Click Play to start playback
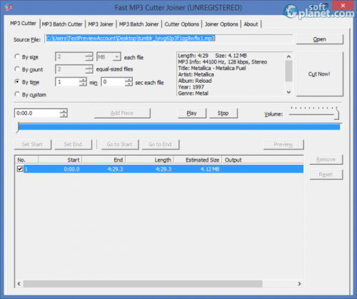This screenshot has width=357, height=299. coord(192,113)
